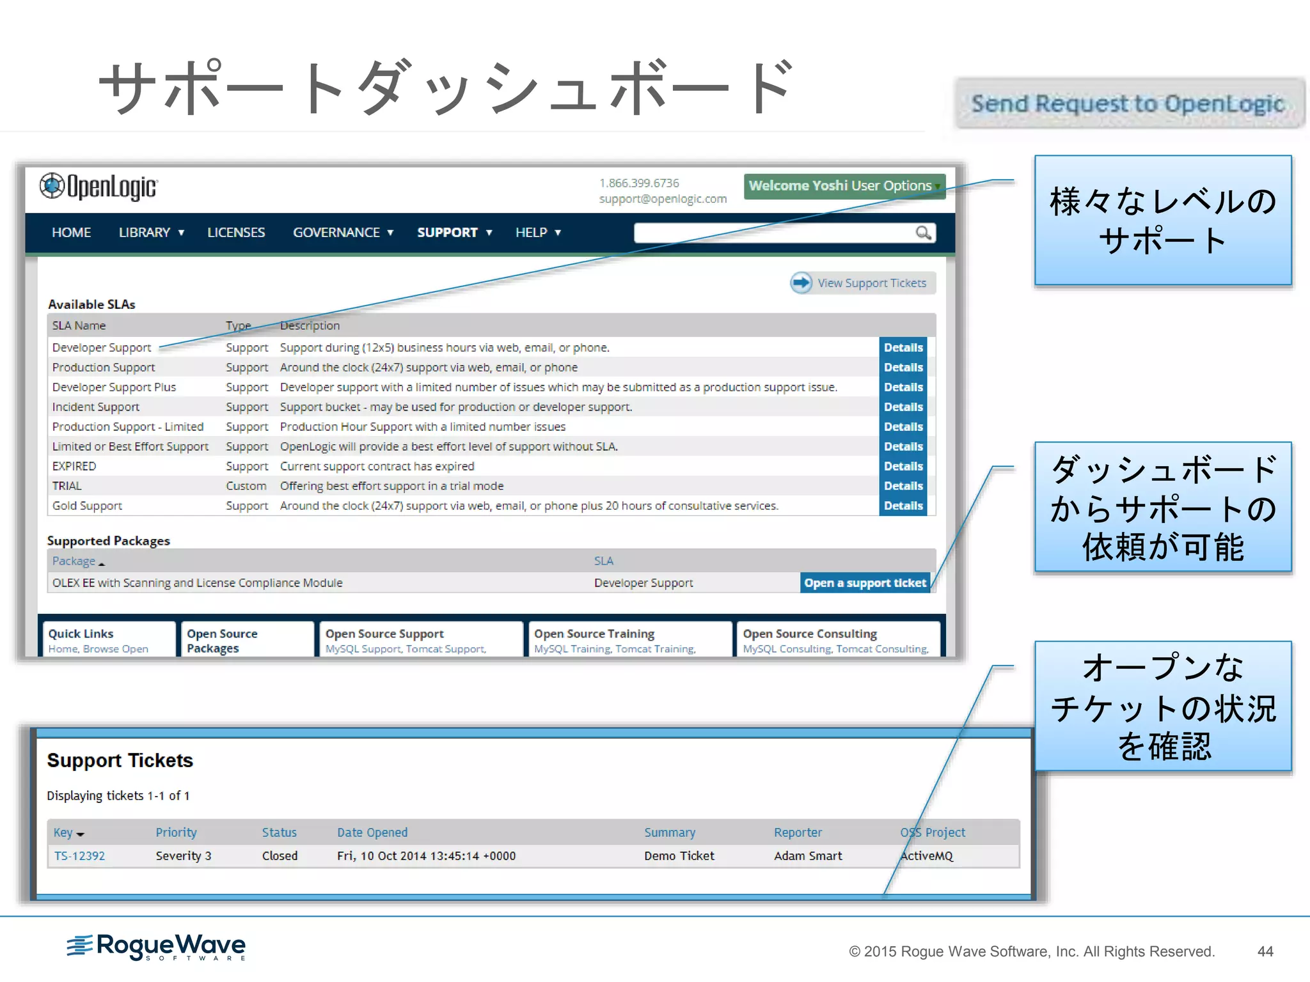Click Open Source Support footer heading
Image resolution: width=1310 pixels, height=982 pixels.
[x=384, y=634]
